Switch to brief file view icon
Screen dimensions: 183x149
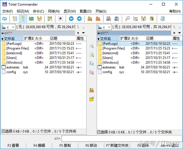(x=15, y=19)
